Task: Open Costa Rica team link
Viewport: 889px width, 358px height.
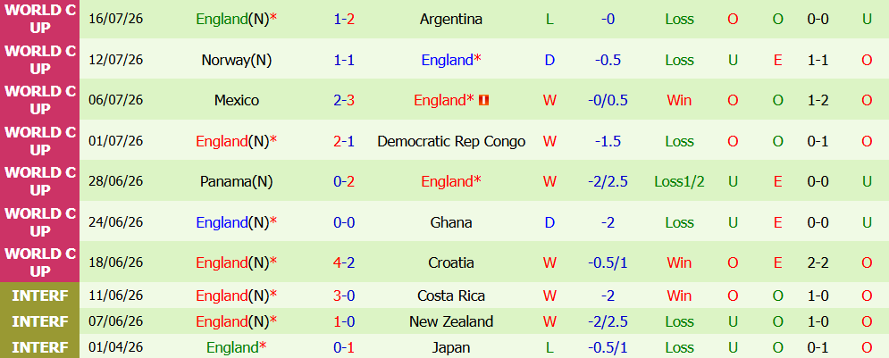Action: [x=451, y=296]
